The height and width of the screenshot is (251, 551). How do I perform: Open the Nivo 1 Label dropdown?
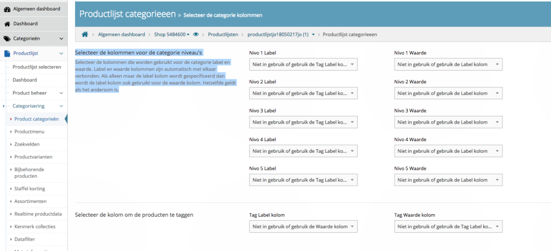302,65
